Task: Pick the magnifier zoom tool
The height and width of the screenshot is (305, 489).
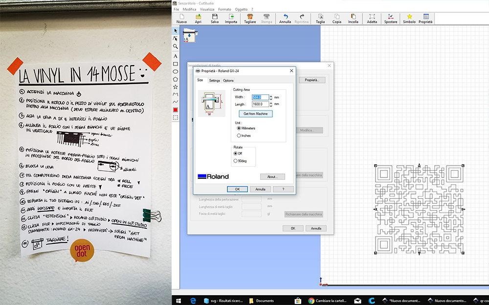Action: pyautogui.click(x=176, y=46)
